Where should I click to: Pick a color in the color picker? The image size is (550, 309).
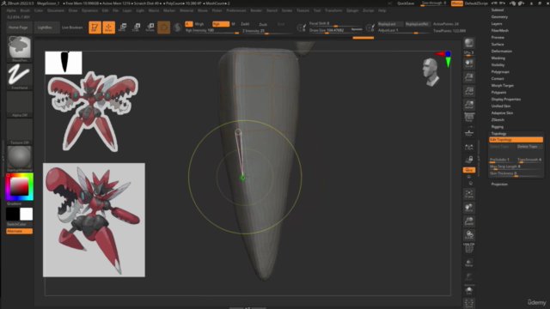20,186
